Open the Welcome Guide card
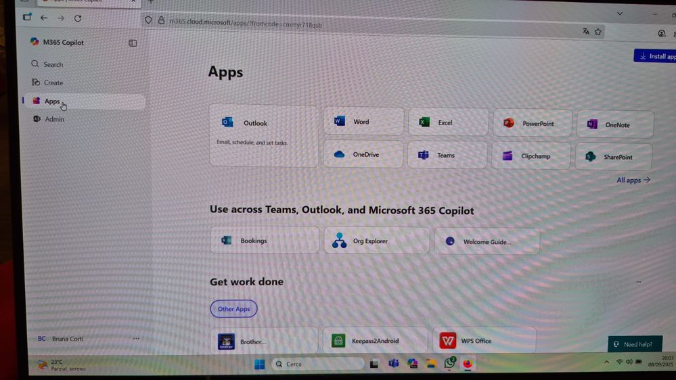Viewport: 676px width, 380px height. [487, 241]
